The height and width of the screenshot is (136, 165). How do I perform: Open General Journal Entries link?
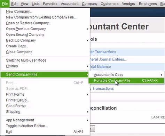[109, 59]
